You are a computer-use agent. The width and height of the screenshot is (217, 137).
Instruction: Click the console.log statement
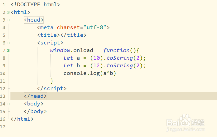[x=90, y=73]
